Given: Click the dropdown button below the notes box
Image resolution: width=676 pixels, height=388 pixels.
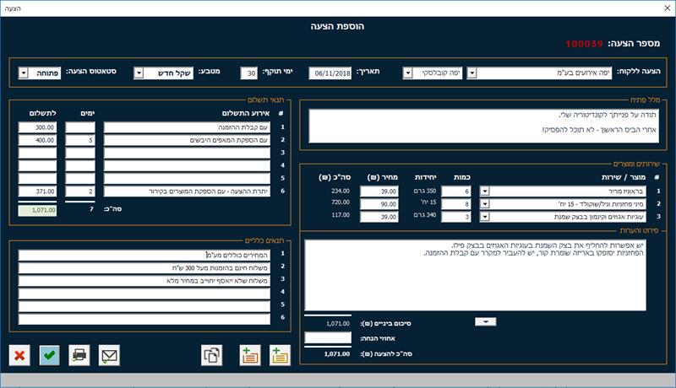Looking at the screenshot, I should tap(485, 321).
